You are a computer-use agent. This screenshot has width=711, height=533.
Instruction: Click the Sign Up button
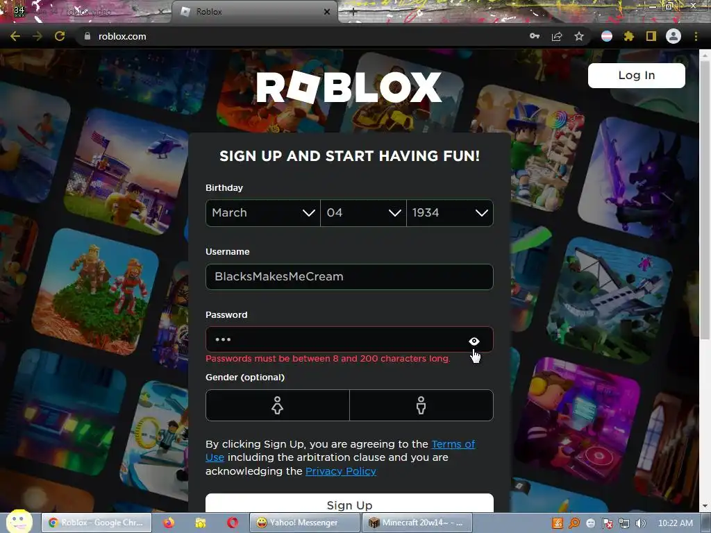click(x=349, y=504)
